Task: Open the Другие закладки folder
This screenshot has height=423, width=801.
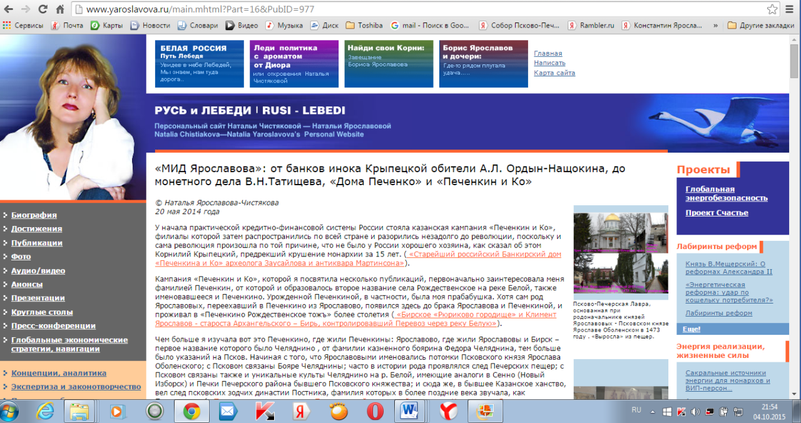Action: click(761, 26)
